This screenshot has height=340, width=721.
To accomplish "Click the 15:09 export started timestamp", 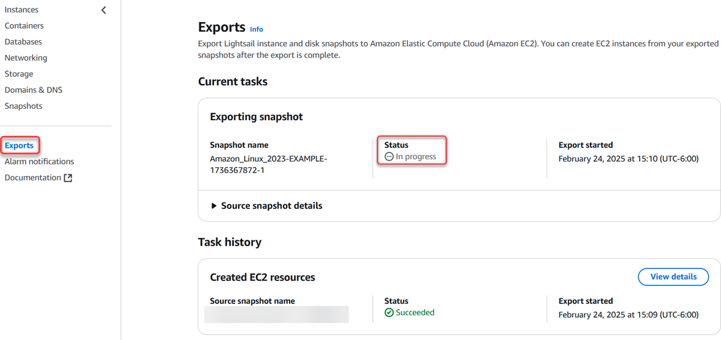I will point(628,315).
